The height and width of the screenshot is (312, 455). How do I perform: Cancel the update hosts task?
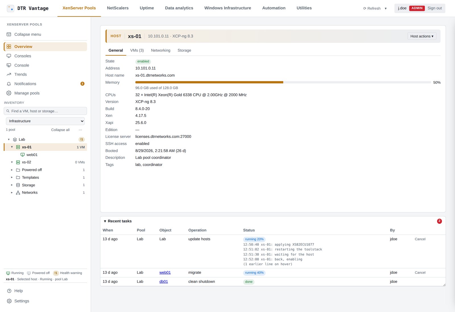point(420,239)
